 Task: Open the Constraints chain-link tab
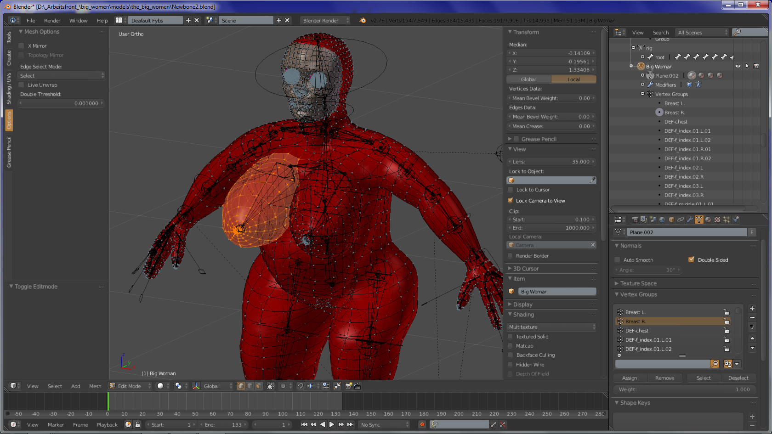pos(681,220)
